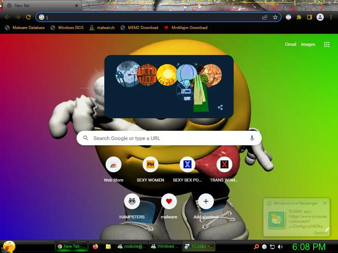Image resolution: width=338 pixels, height=253 pixels.
Task: Open the Web Store shortcut
Action: coord(114,170)
